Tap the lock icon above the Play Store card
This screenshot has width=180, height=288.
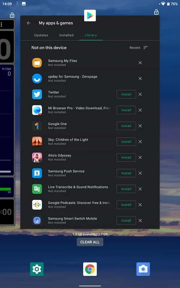point(156,12)
